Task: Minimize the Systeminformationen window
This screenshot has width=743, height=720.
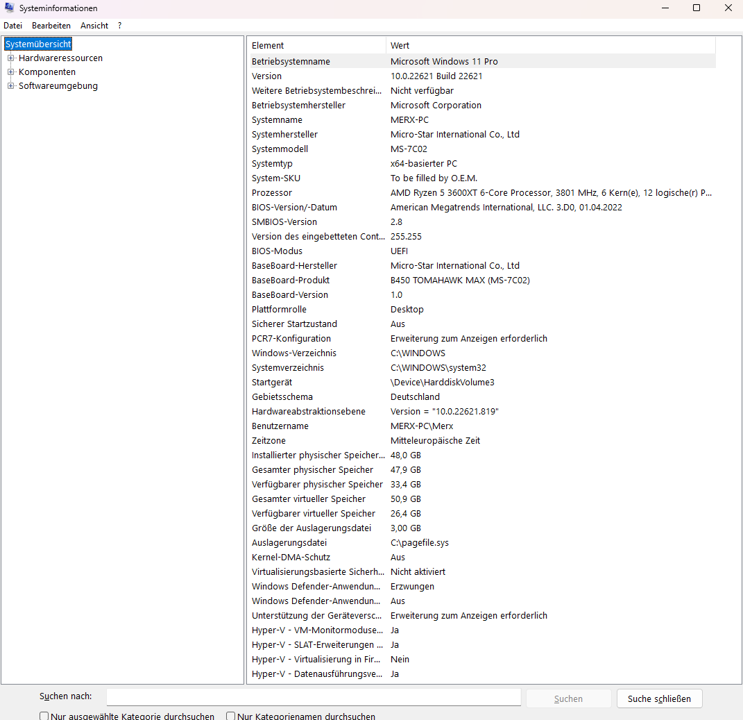Action: [665, 8]
